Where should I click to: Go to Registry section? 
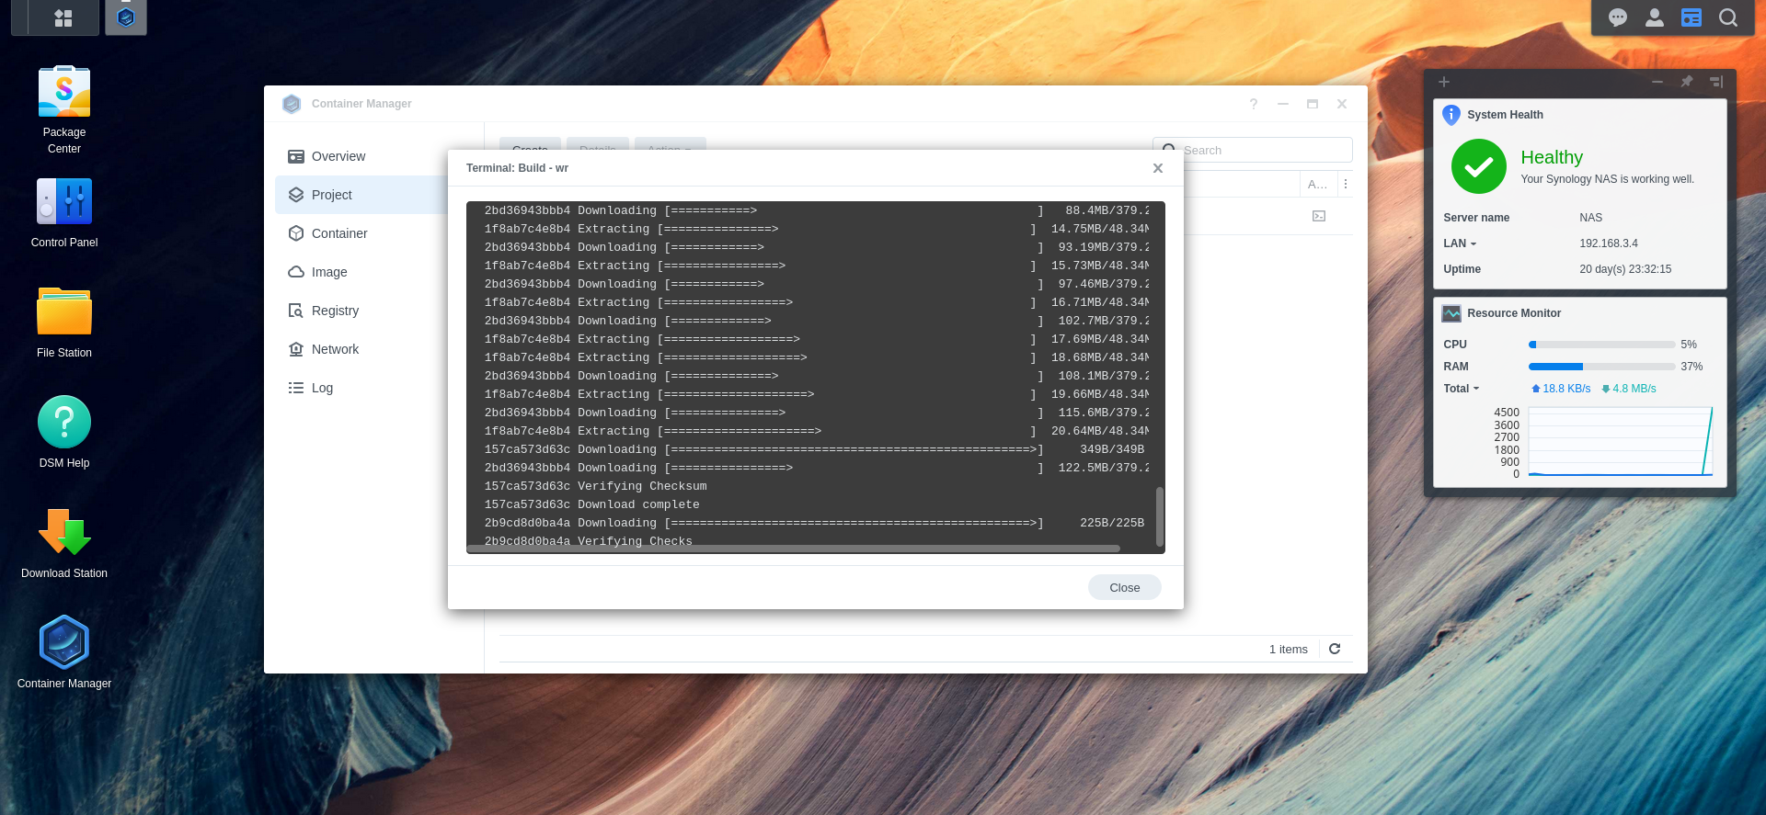tap(335, 311)
